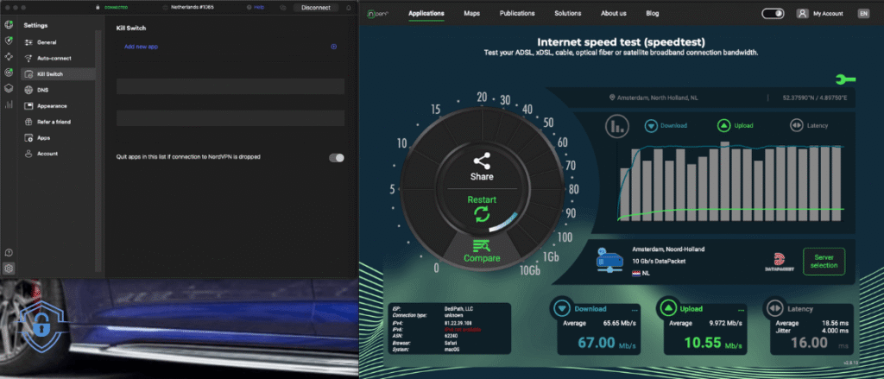
Task: Open the Solutions tab
Action: (x=568, y=14)
